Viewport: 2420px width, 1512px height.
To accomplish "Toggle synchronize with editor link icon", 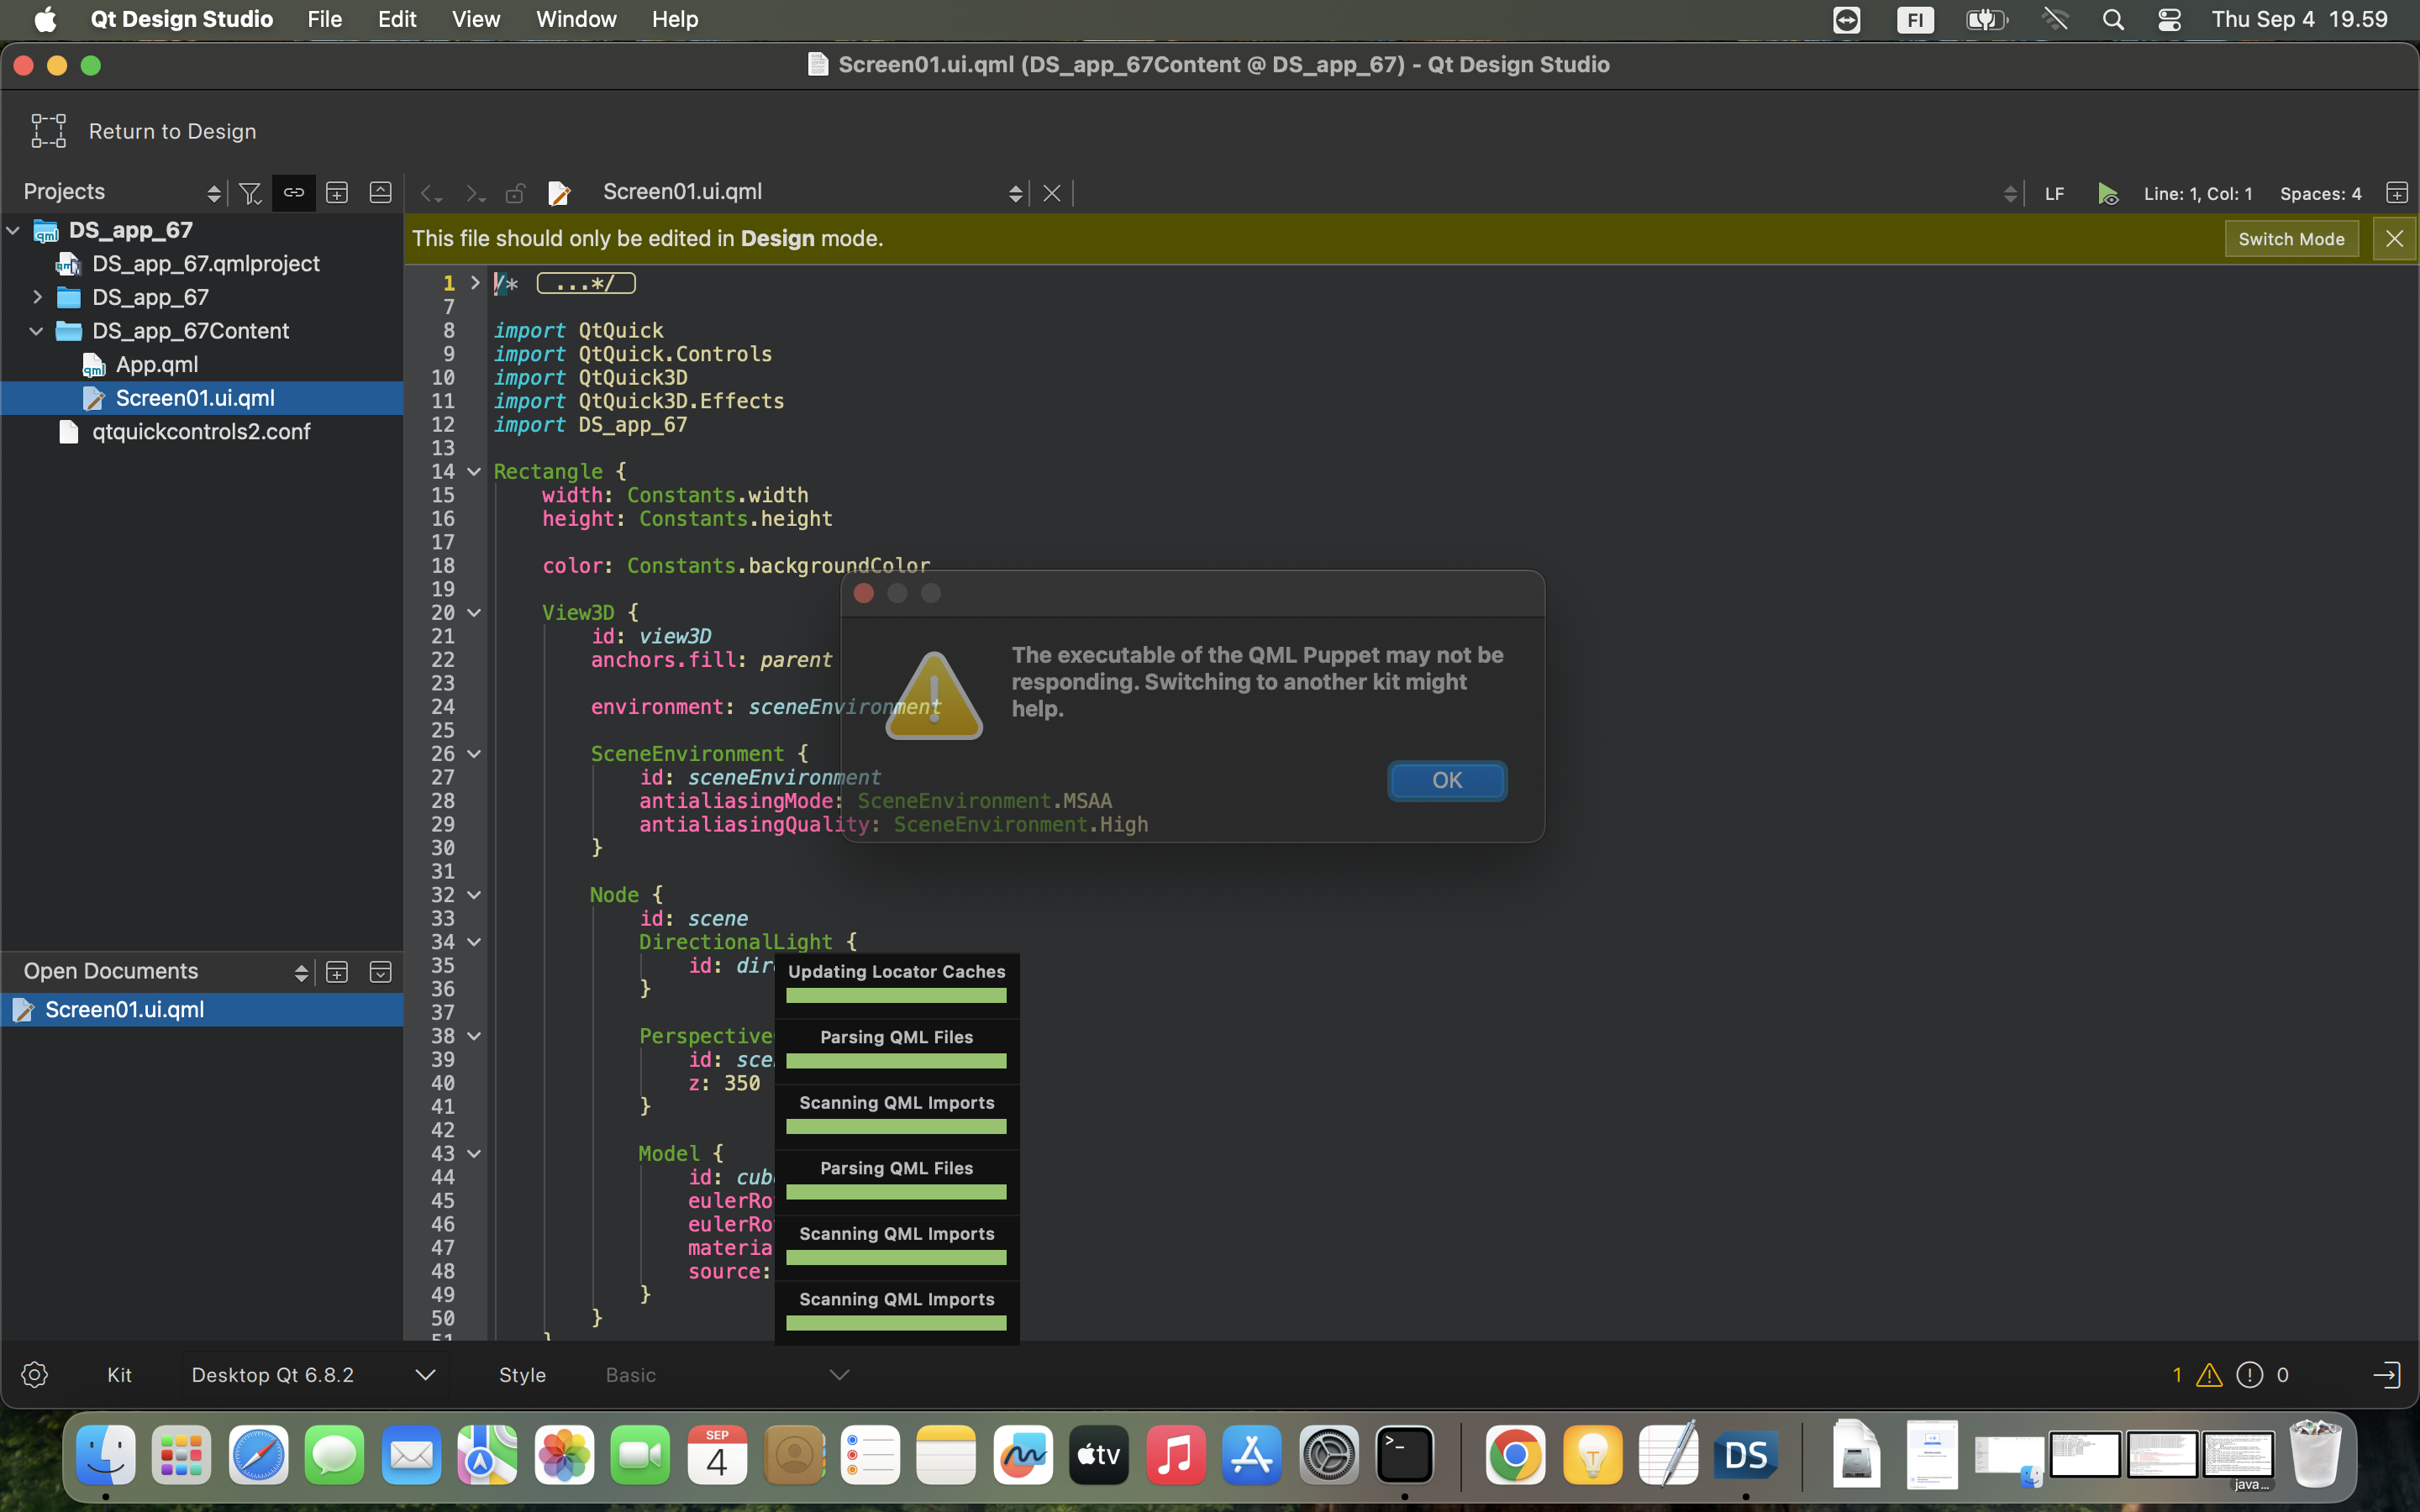I will 293,193.
